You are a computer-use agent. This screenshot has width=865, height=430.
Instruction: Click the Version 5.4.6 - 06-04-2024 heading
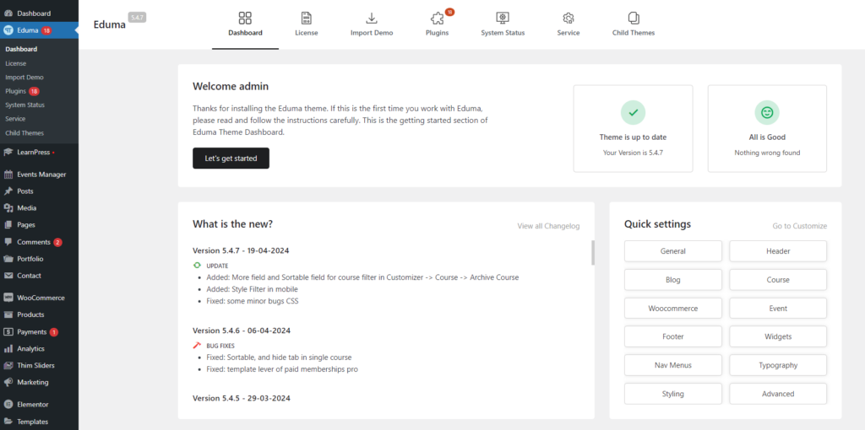tap(242, 331)
